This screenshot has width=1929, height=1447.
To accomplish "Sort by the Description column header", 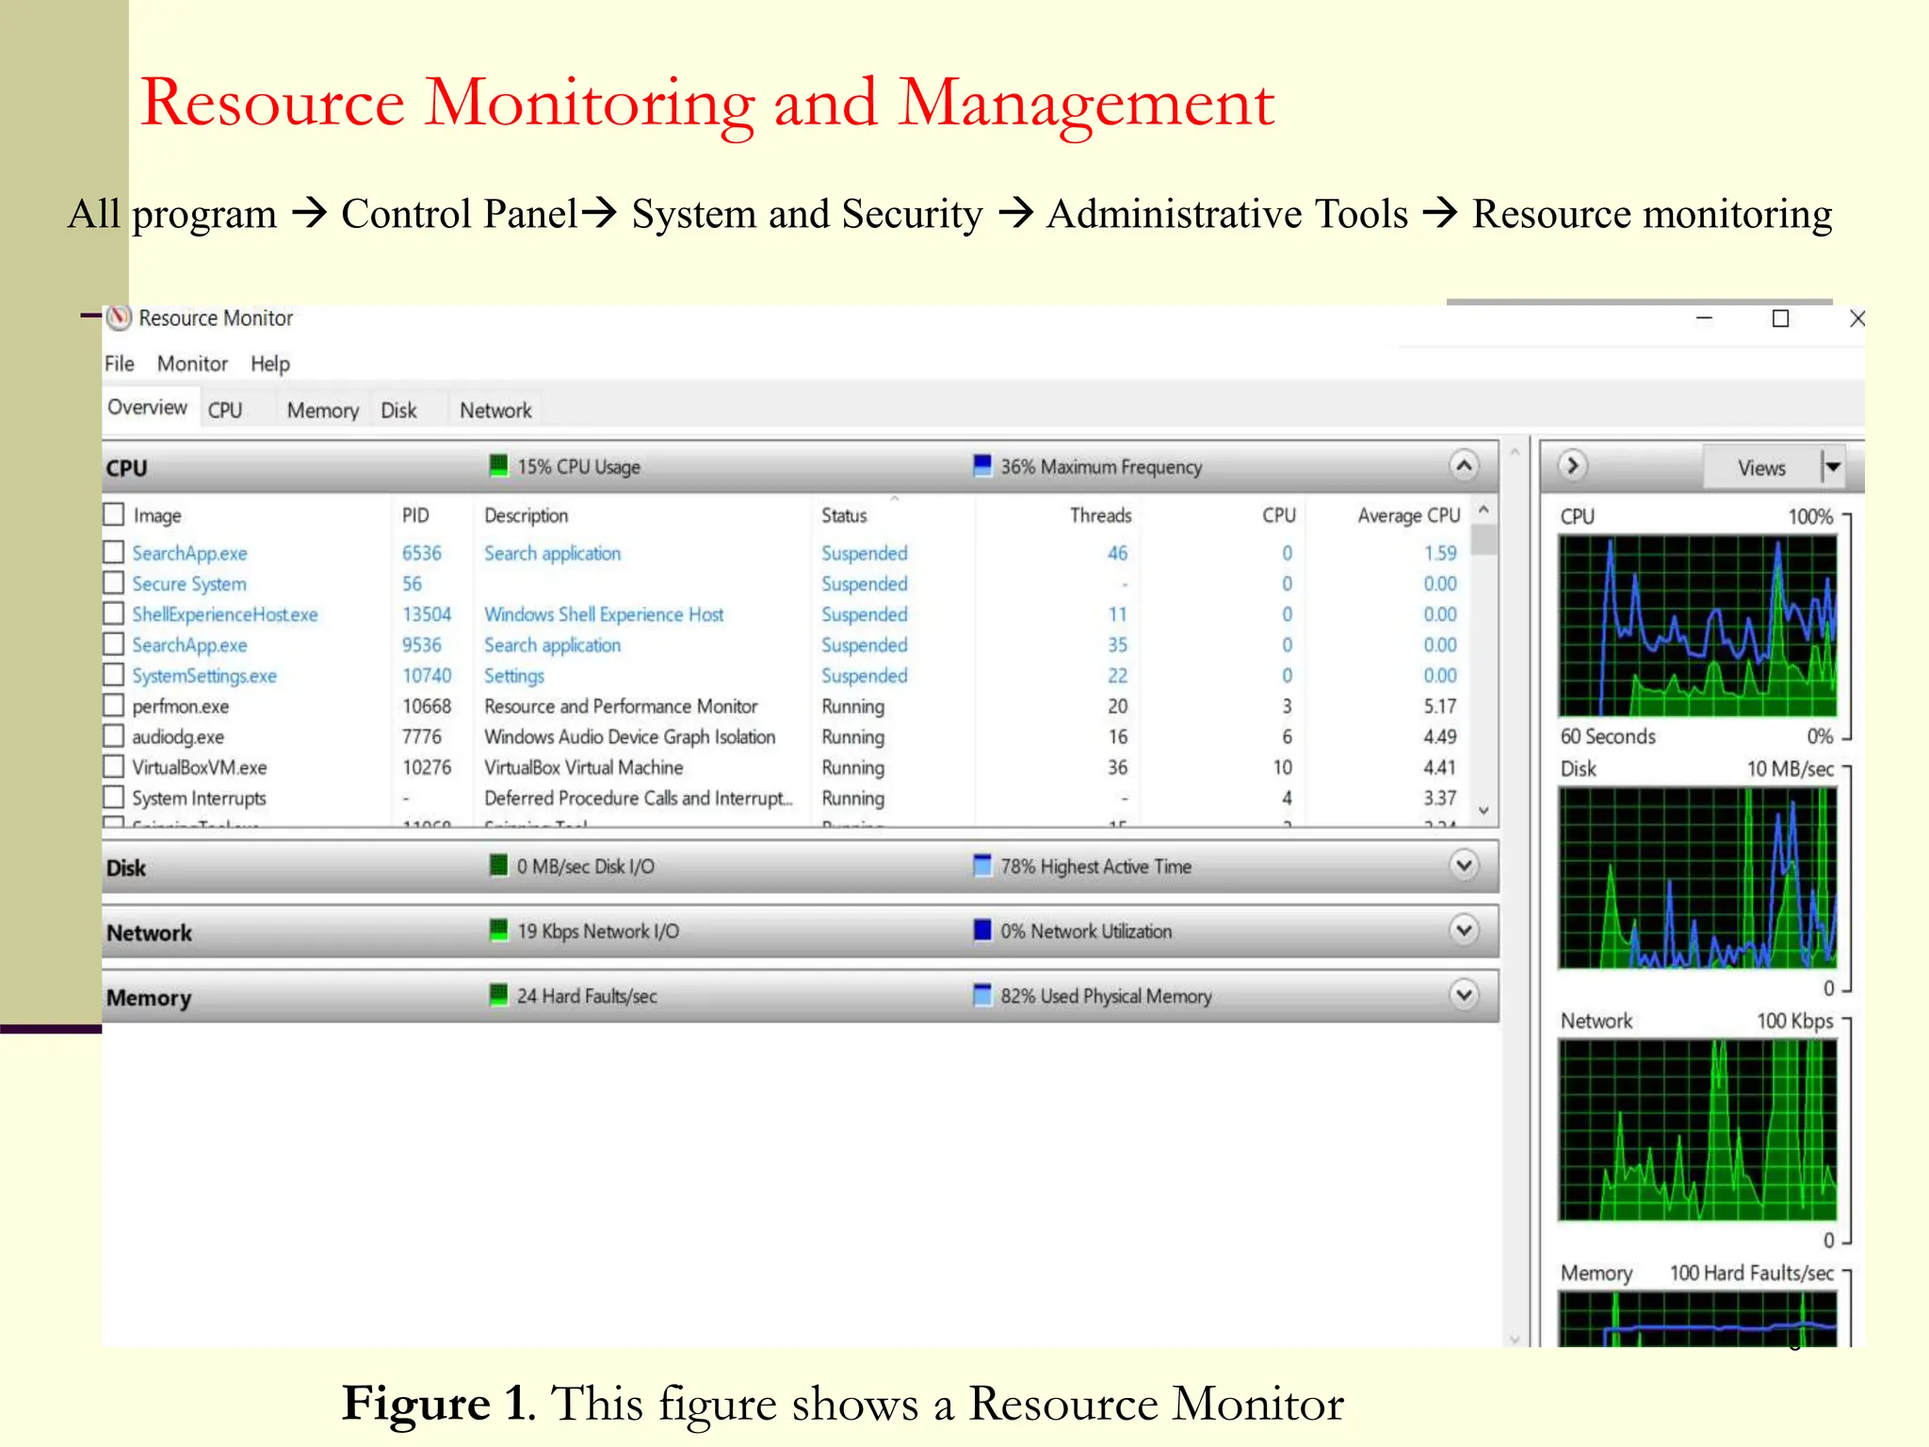I will coord(527,515).
